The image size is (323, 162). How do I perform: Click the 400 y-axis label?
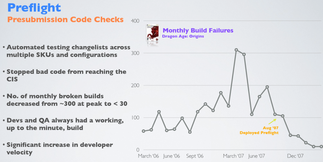(x=135, y=21)
